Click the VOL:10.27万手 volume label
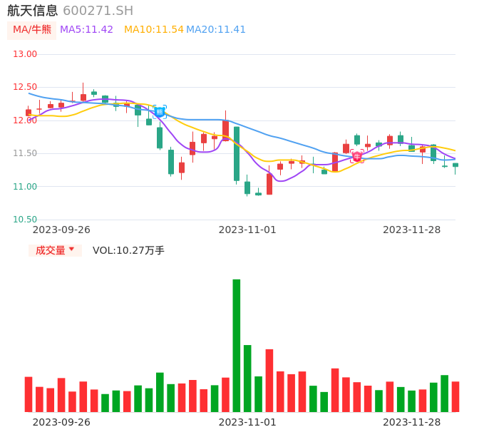 click(x=128, y=250)
